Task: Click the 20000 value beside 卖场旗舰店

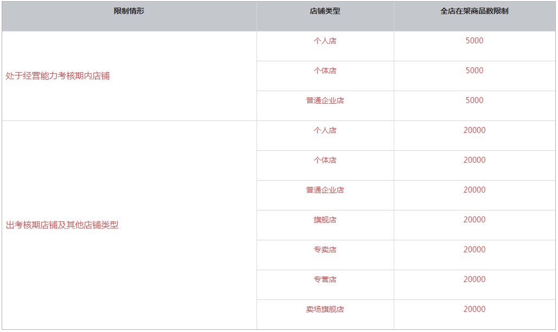Action: click(x=474, y=309)
